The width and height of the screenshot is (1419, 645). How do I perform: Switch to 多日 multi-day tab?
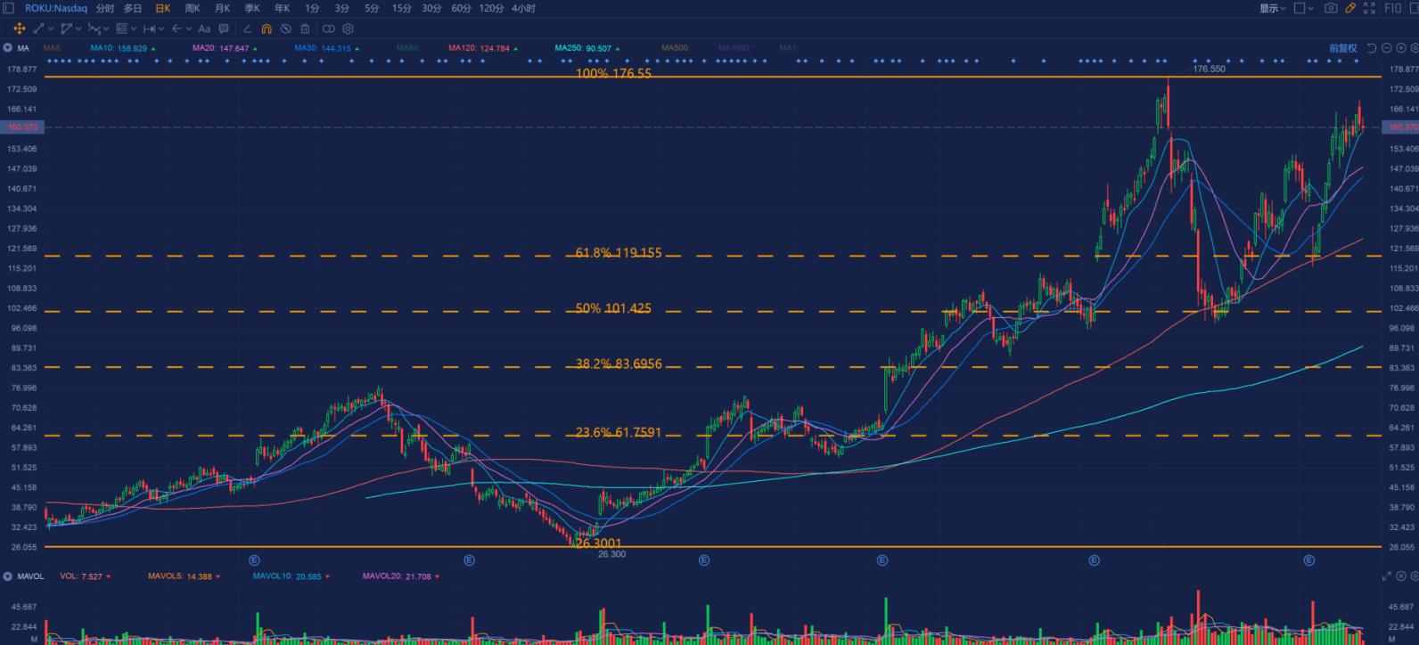pos(134,8)
